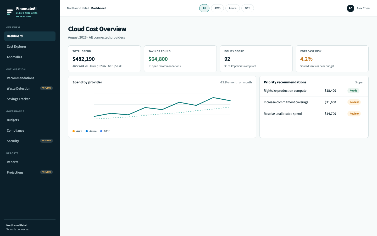The image size is (377, 236).
Task: Open the Savings Found card
Action: tap(180, 59)
